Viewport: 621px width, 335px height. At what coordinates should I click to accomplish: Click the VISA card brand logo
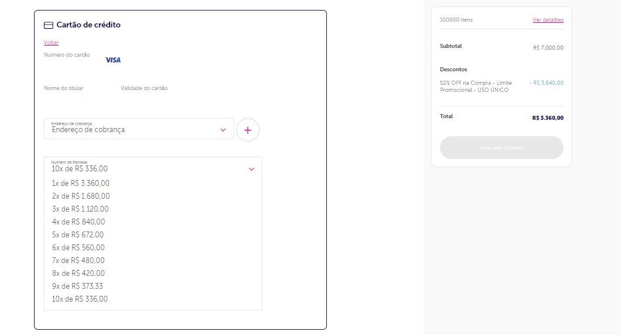click(x=113, y=60)
